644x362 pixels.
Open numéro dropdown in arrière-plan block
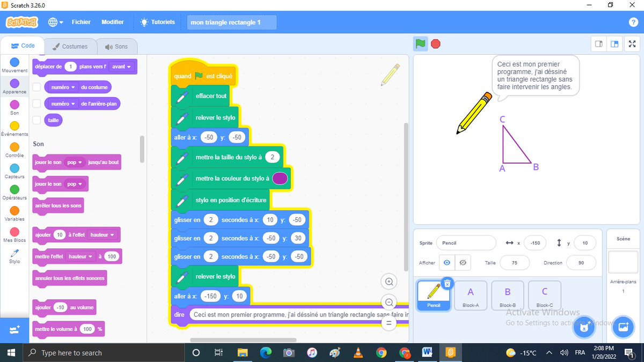click(63, 104)
